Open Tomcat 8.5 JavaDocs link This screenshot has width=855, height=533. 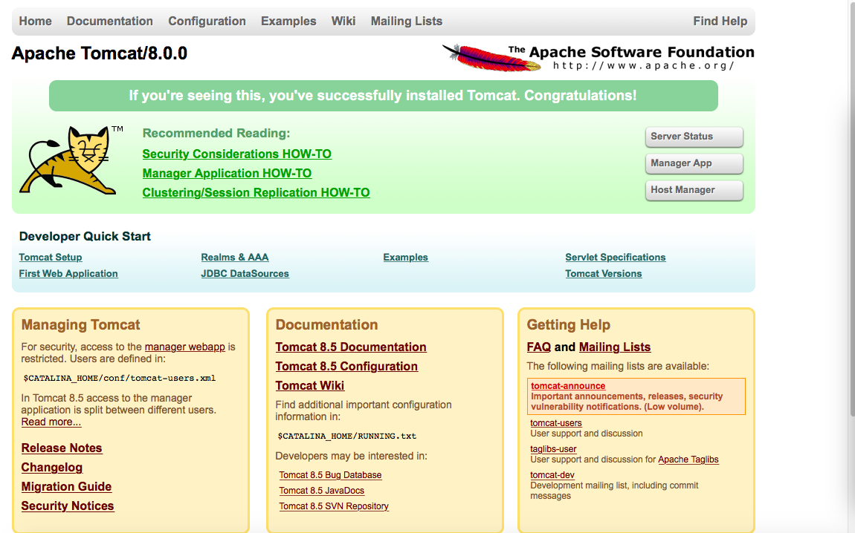pos(322,491)
